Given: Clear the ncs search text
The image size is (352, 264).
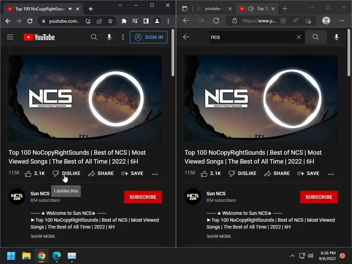Looking at the screenshot, I should [x=299, y=37].
